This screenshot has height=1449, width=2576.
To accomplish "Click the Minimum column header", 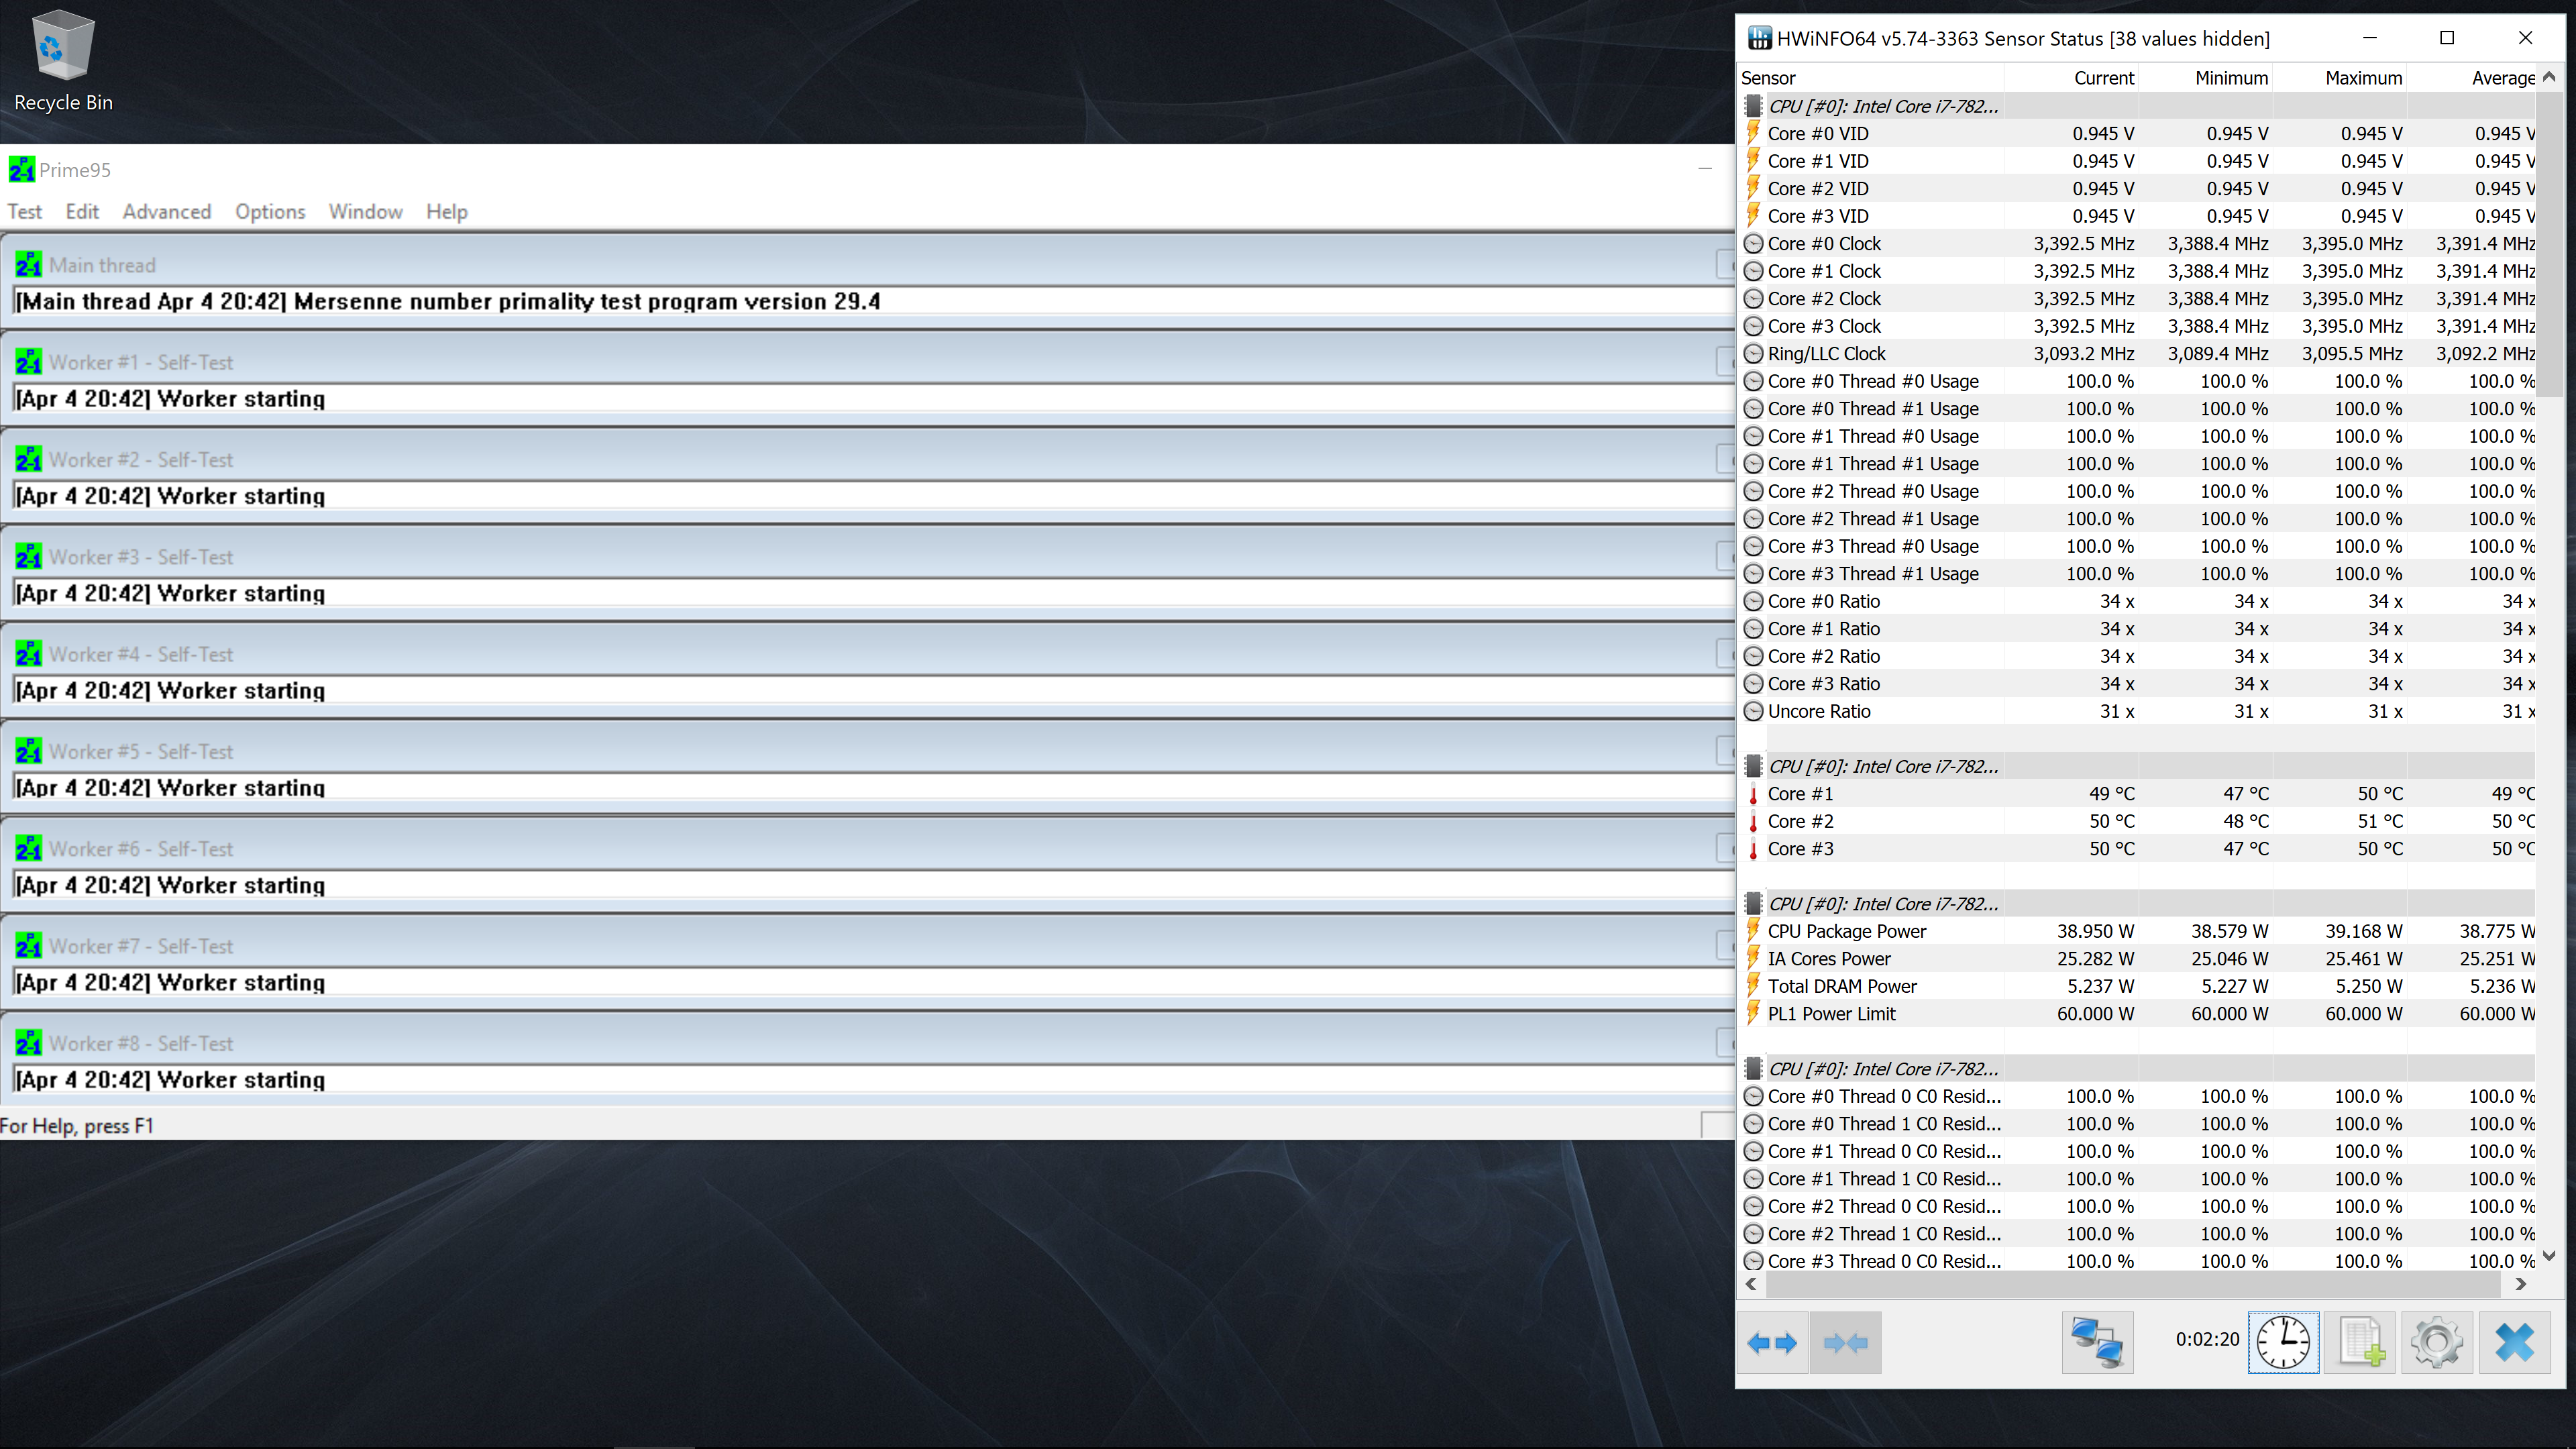I will click(x=2205, y=78).
